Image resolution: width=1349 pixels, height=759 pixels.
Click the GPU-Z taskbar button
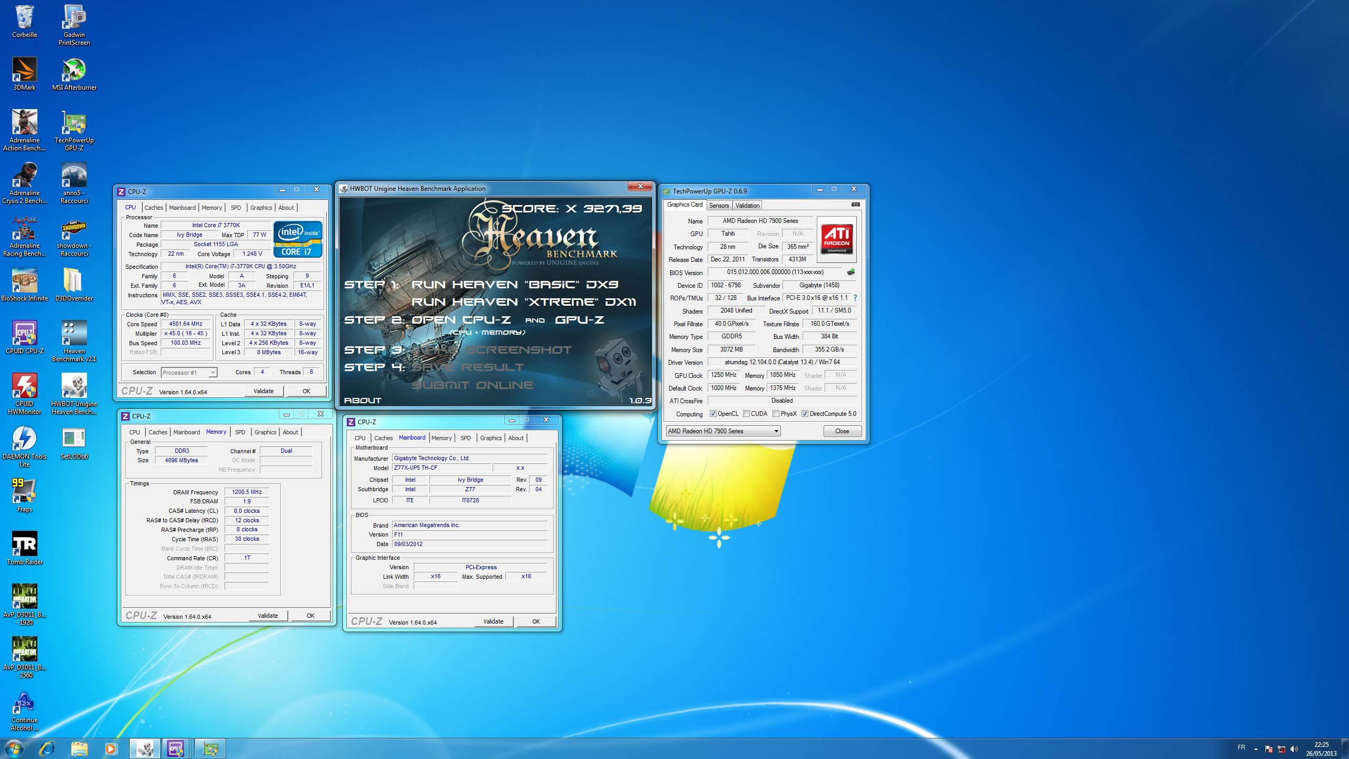210,748
